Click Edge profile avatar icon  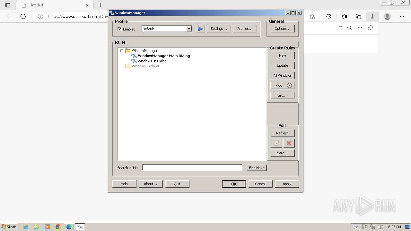pos(387,16)
